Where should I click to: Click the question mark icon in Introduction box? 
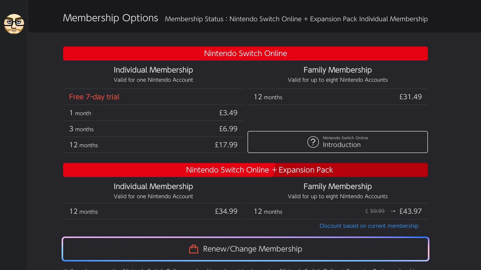click(x=312, y=142)
